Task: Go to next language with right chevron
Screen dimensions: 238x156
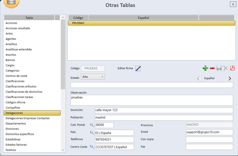Action: point(230,79)
